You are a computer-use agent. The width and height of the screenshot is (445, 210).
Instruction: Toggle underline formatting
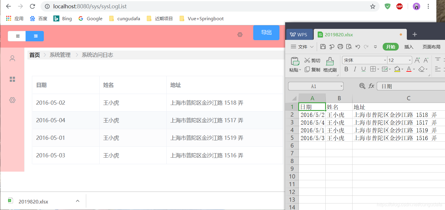[x=363, y=69]
